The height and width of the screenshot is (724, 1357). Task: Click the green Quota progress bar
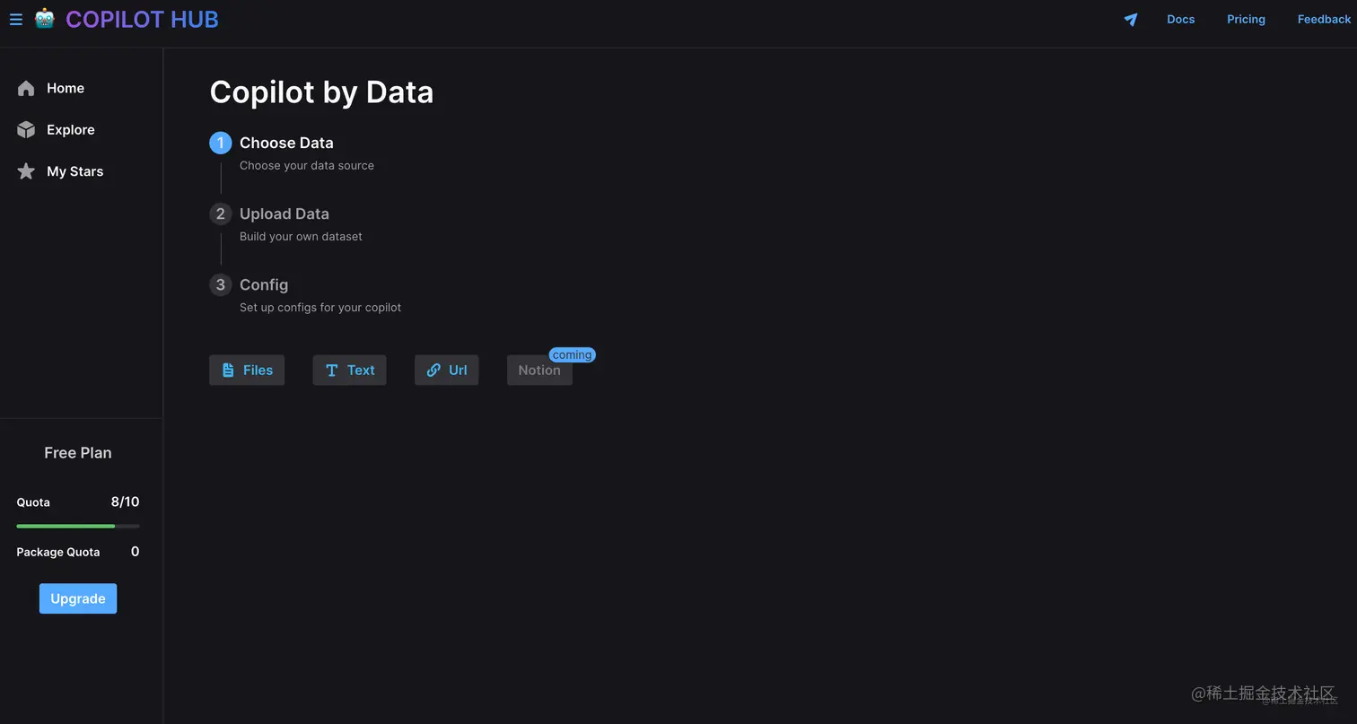pyautogui.click(x=78, y=526)
